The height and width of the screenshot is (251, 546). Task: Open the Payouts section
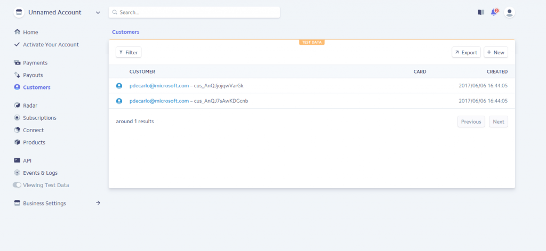coord(33,75)
